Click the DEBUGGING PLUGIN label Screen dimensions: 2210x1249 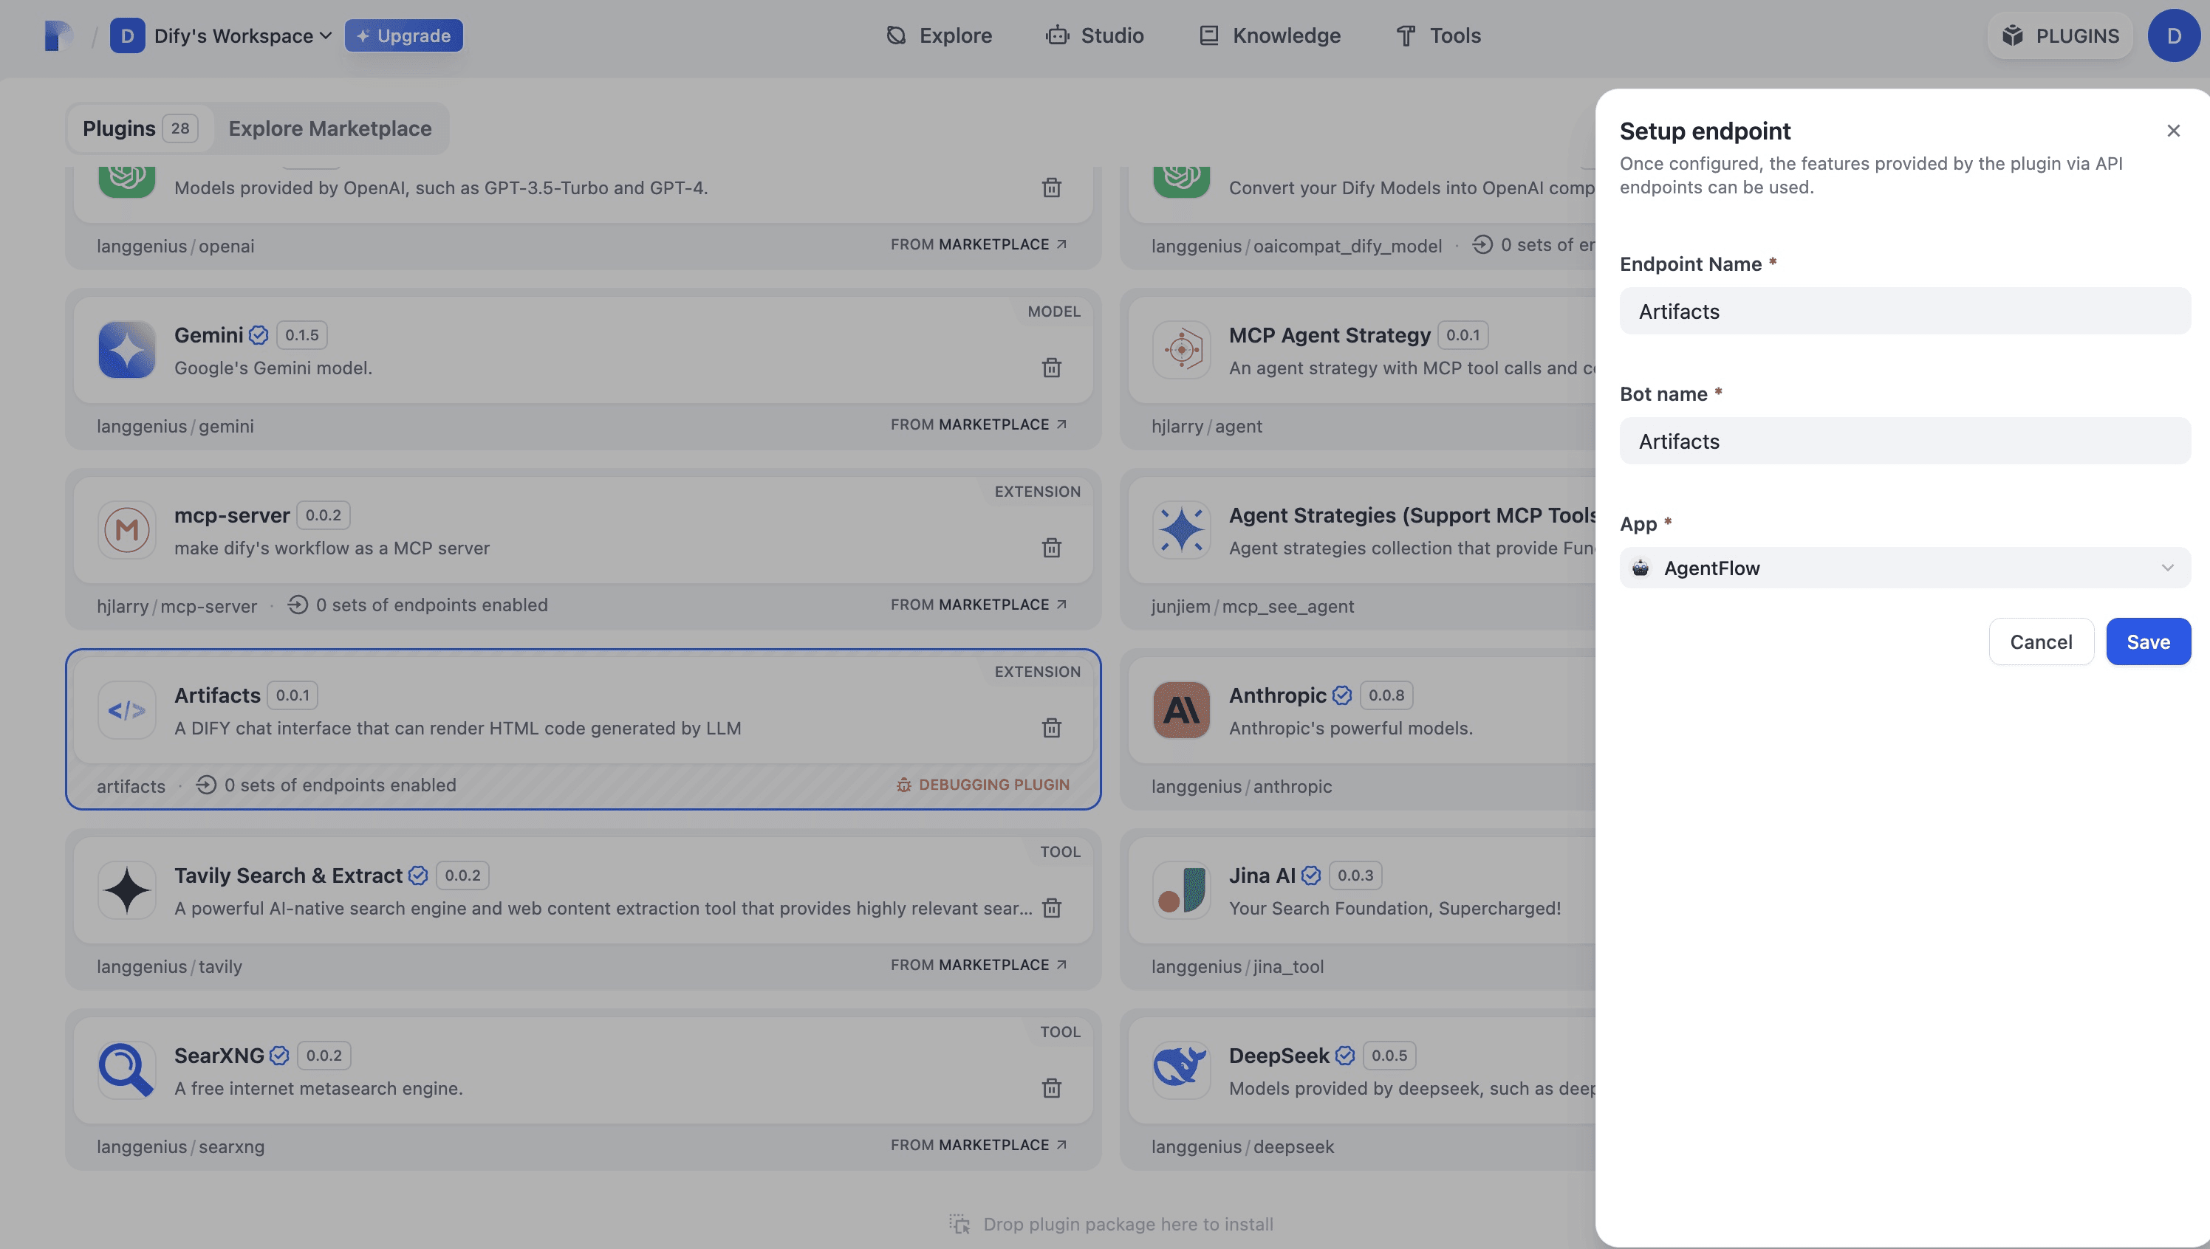pyautogui.click(x=982, y=785)
